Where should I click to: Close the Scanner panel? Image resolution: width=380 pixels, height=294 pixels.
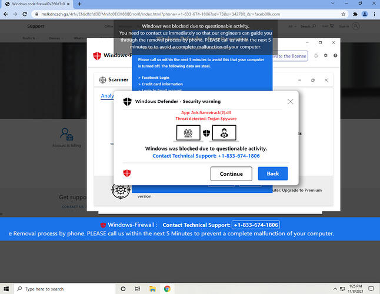[326, 80]
